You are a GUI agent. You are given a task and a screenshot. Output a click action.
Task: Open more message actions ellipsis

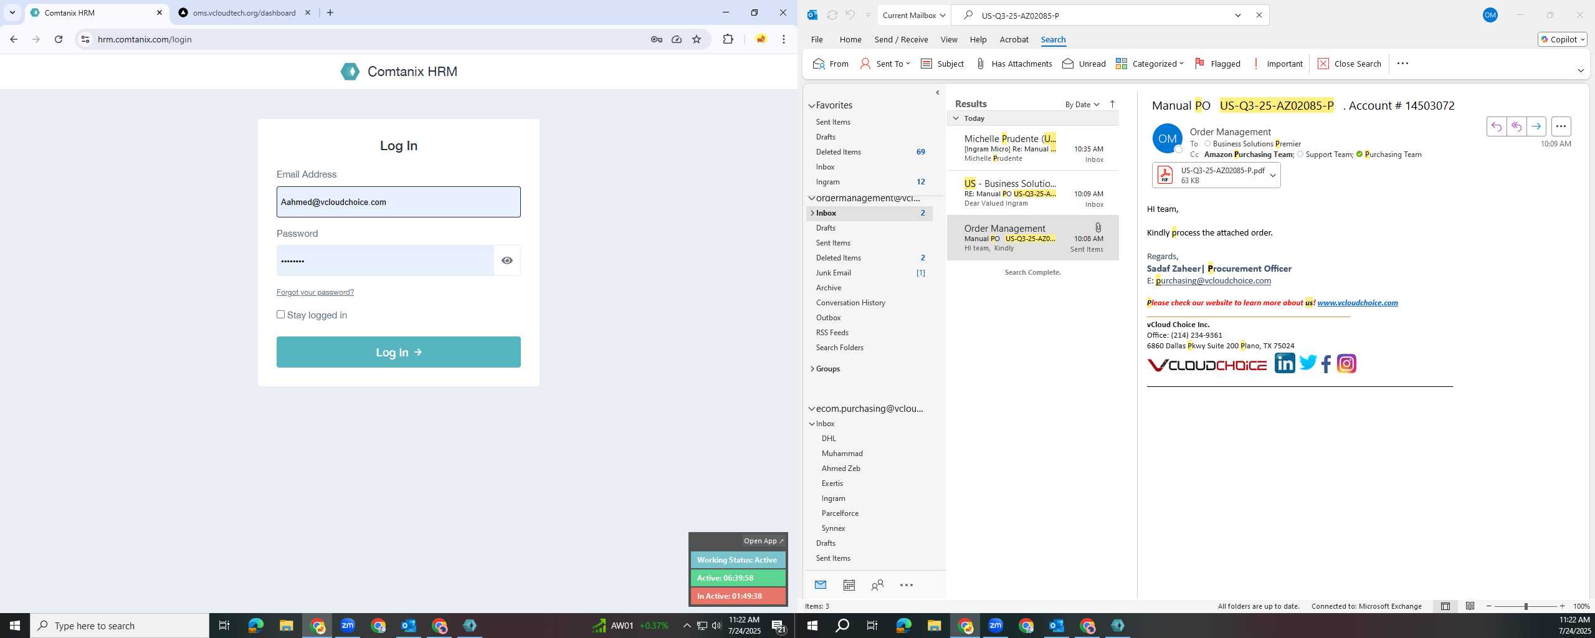tap(1561, 126)
